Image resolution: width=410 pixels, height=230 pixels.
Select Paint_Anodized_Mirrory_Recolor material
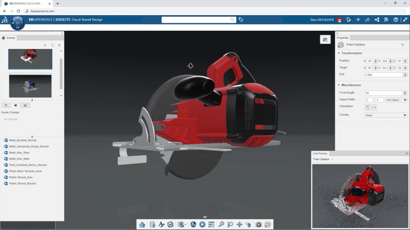(x=28, y=165)
